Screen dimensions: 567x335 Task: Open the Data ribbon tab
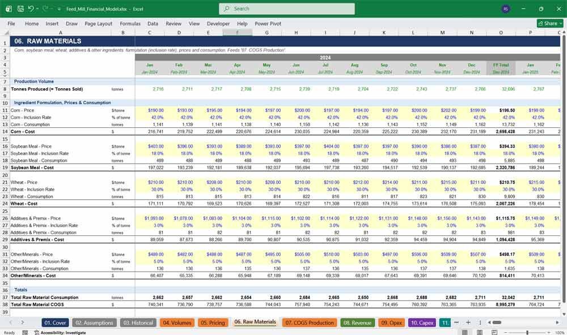coord(153,23)
